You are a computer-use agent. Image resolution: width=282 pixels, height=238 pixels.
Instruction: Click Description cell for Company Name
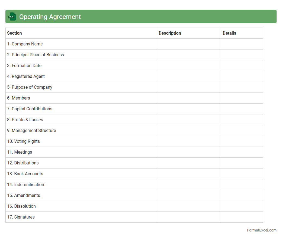[189, 44]
